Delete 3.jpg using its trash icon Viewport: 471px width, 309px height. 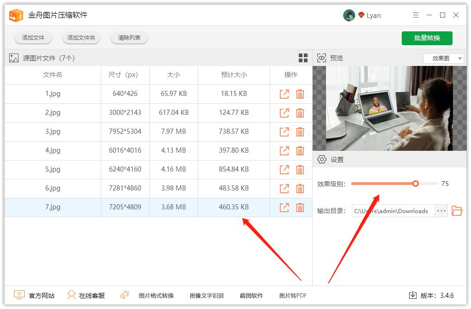click(301, 131)
